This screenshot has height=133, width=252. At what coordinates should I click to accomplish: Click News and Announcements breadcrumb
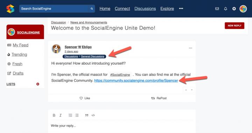pyautogui.click(x=89, y=22)
